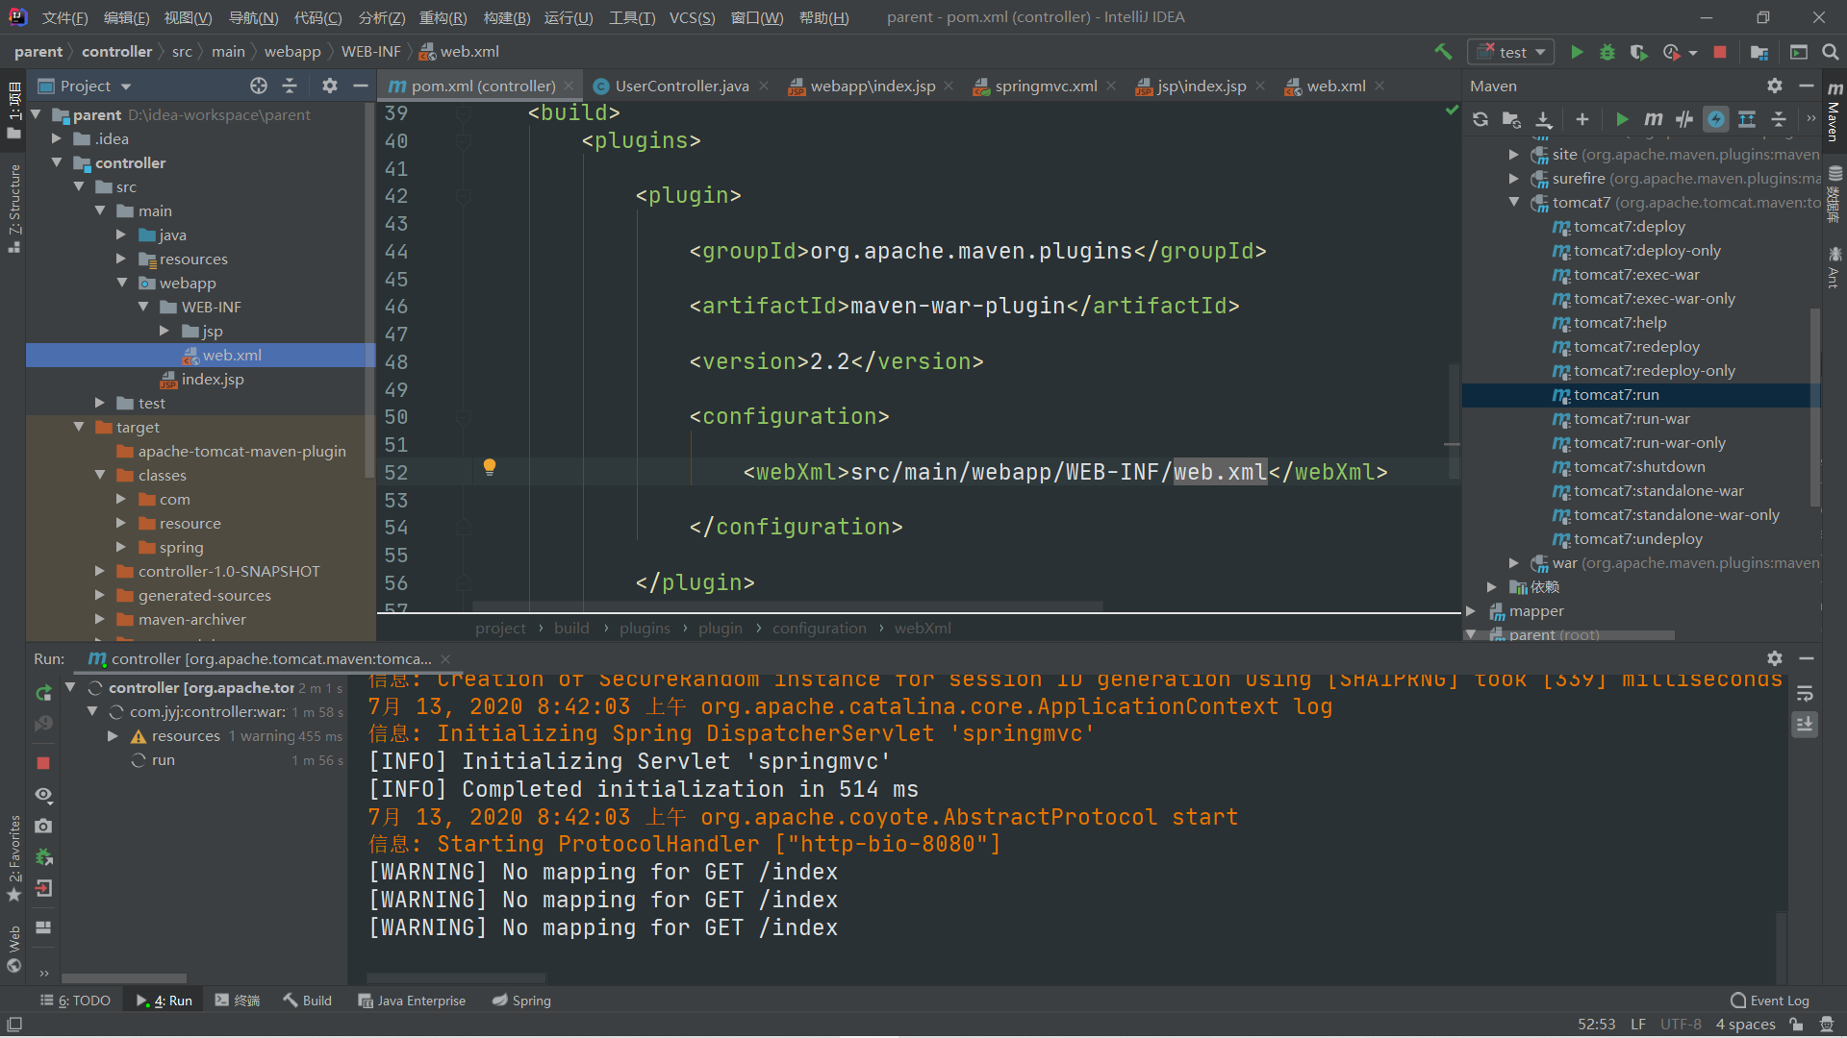The image size is (1847, 1038).
Task: Collapse all in Project panel toolbar
Action: [290, 86]
